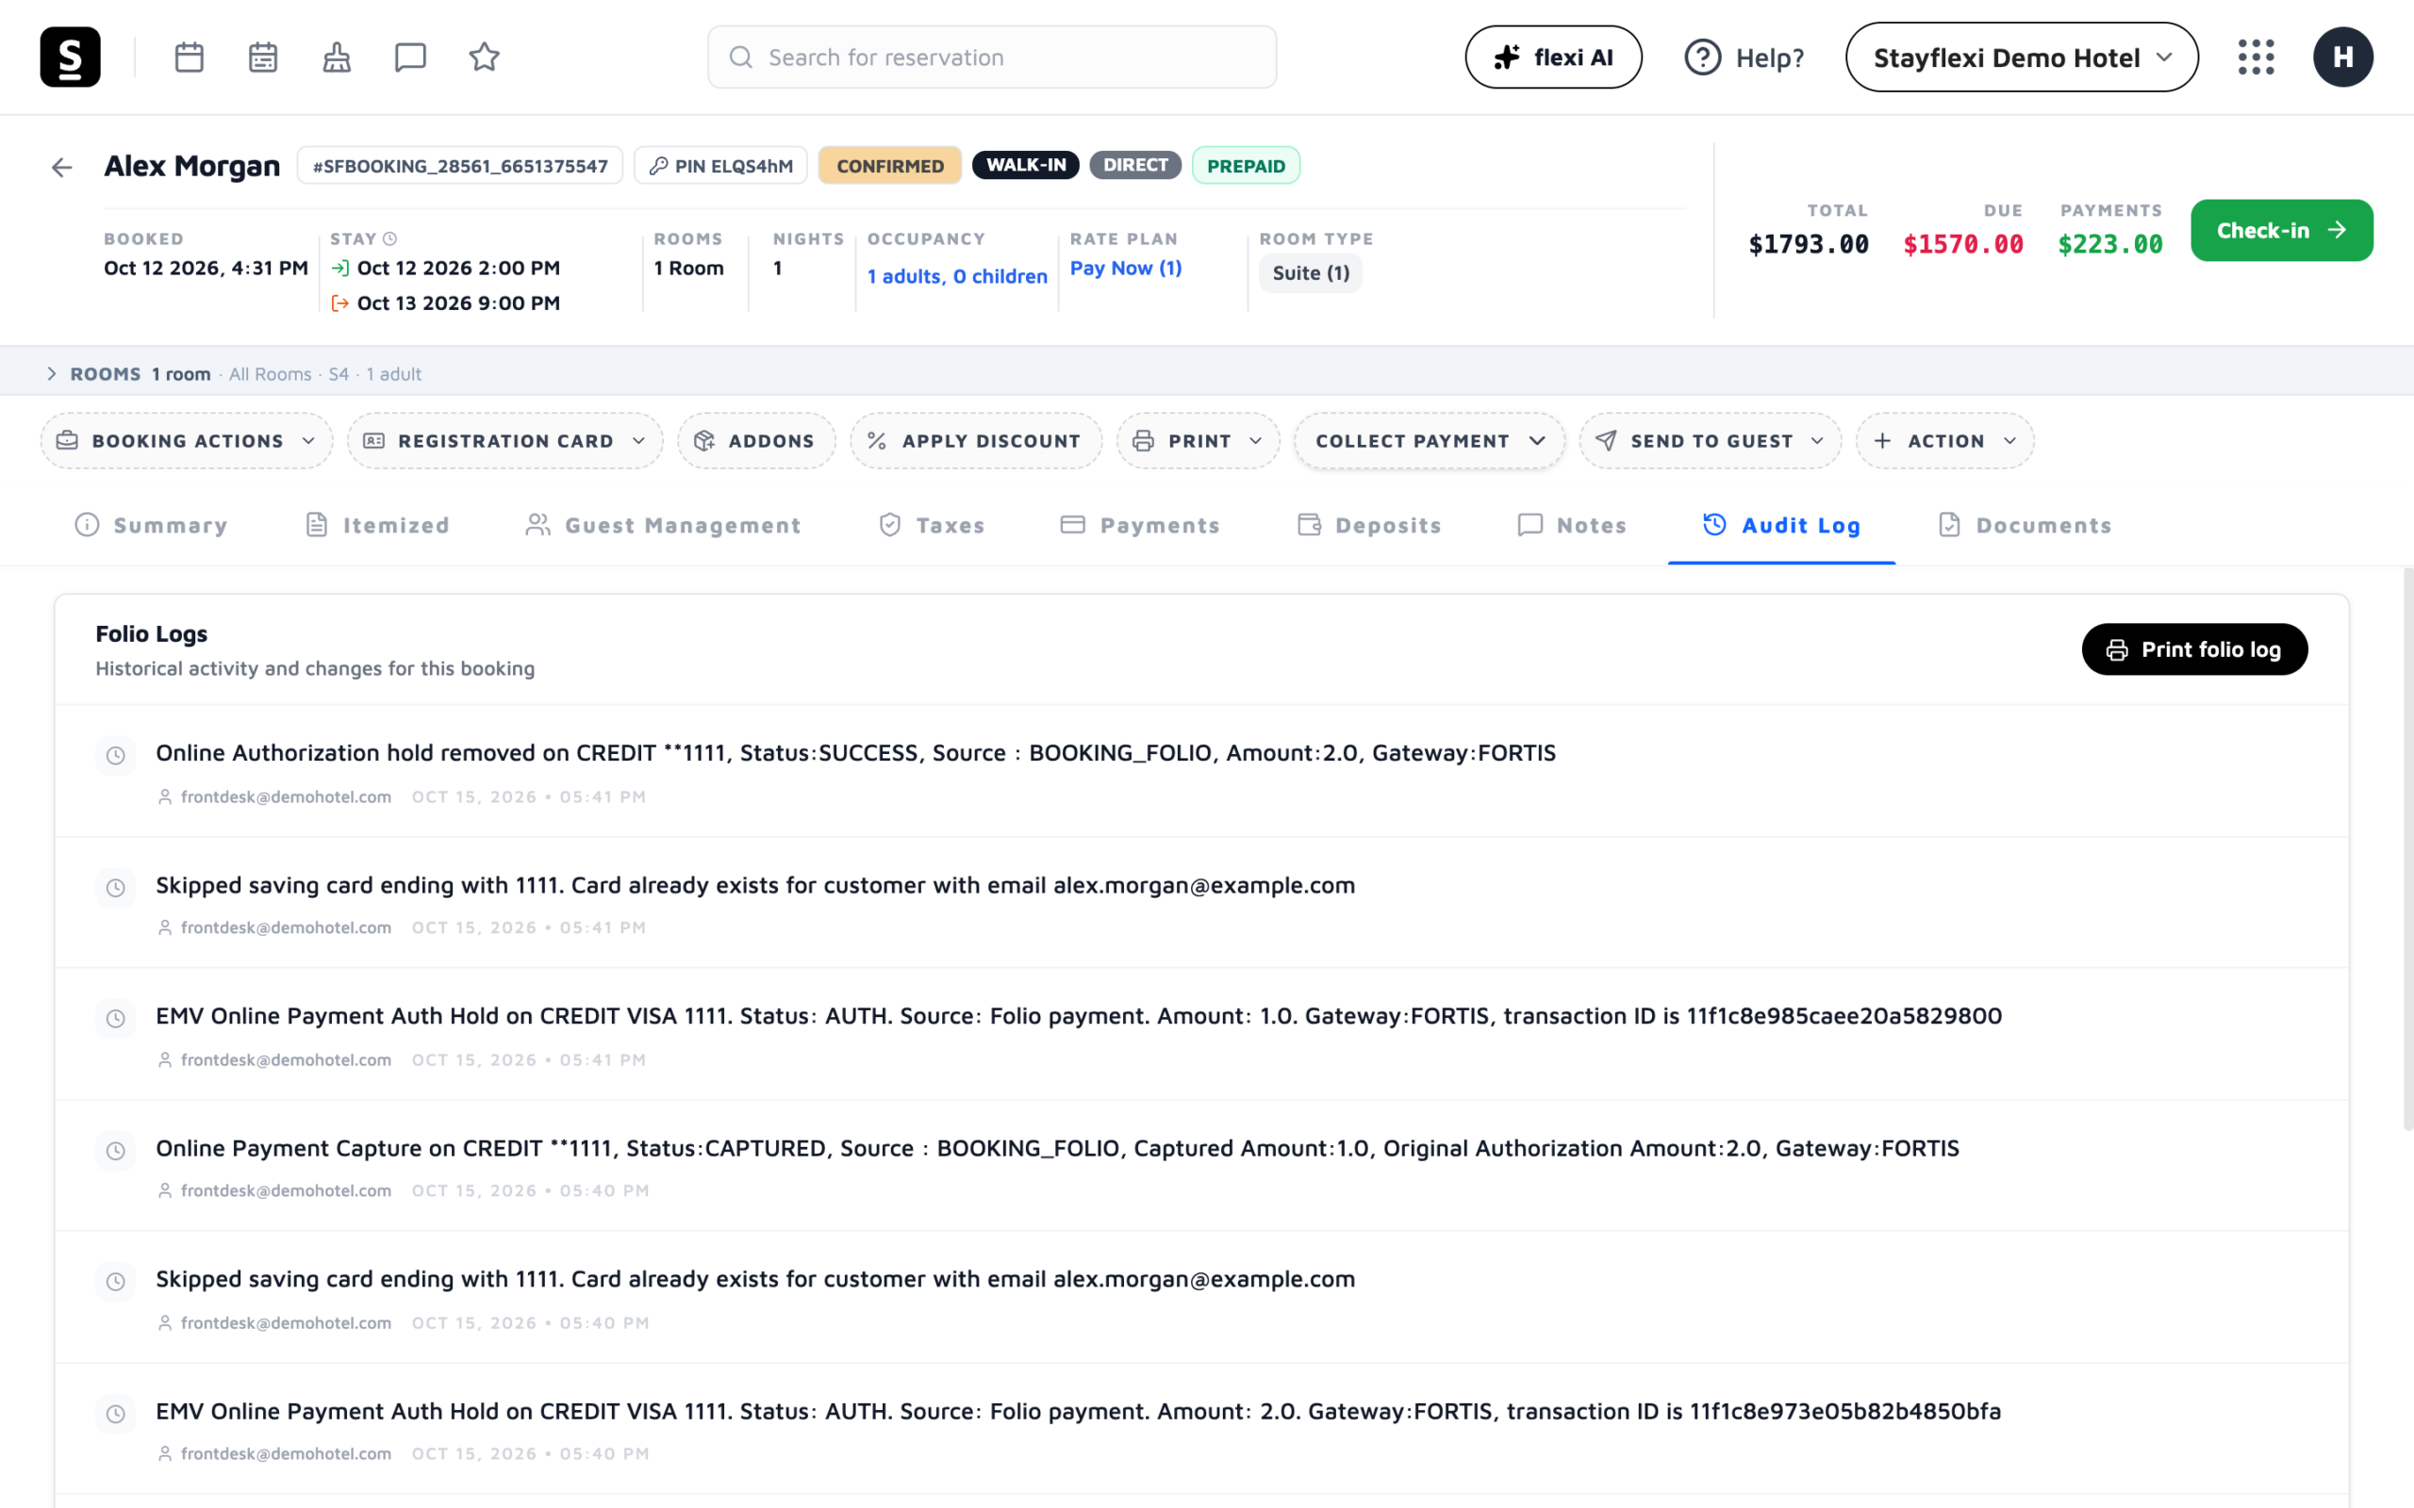Open the calendar grid view icon

(262, 57)
